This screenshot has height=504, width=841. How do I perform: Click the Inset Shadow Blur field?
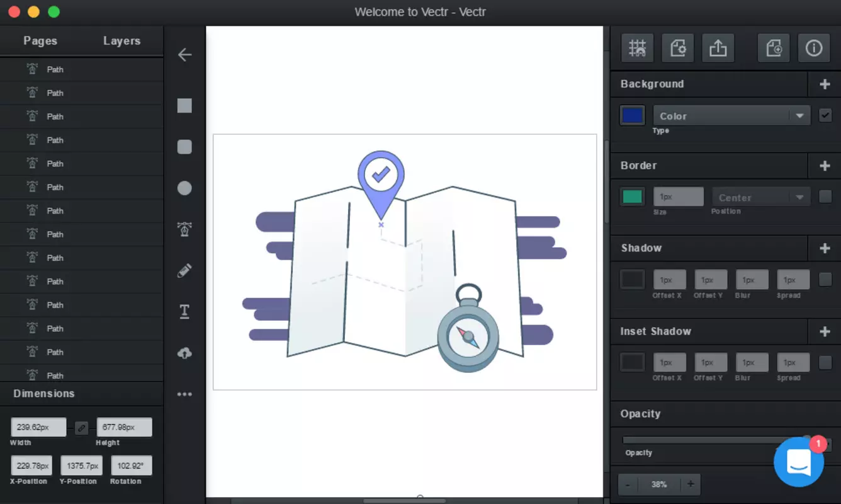tap(752, 362)
